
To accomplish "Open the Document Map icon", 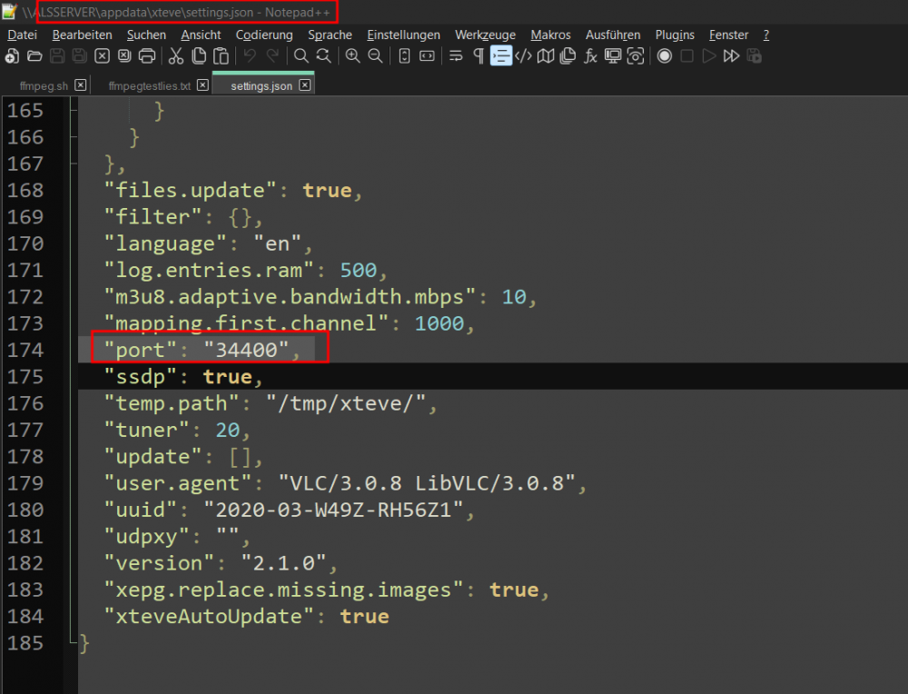I will [546, 56].
